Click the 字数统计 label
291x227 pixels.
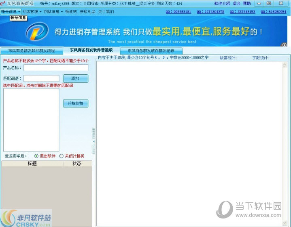pos(260,58)
